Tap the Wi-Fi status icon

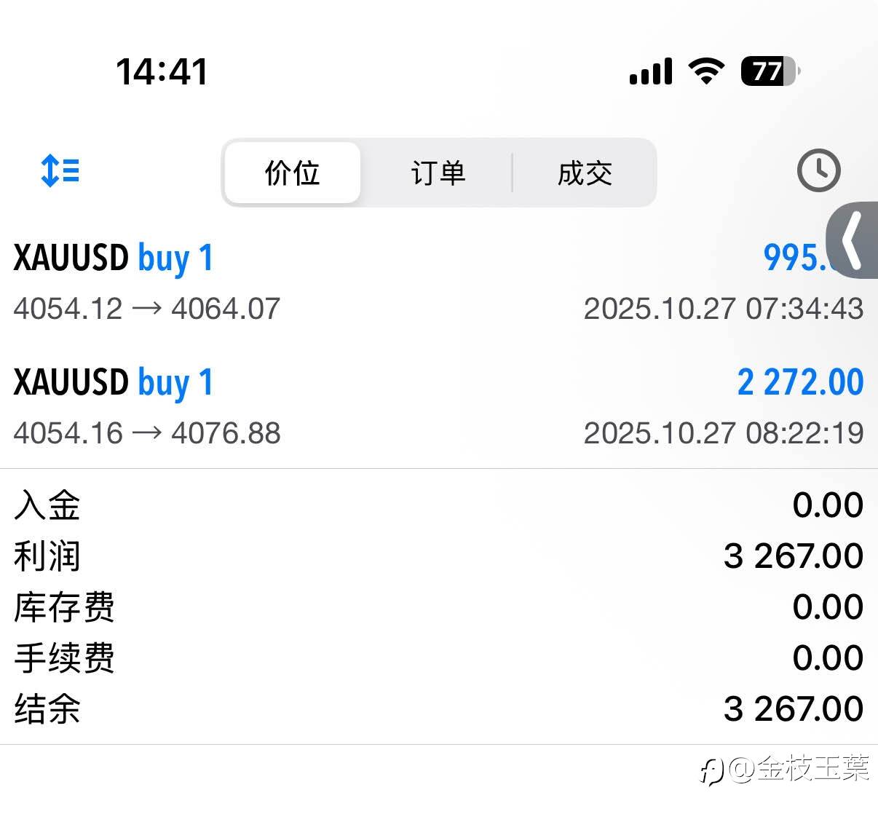[705, 71]
